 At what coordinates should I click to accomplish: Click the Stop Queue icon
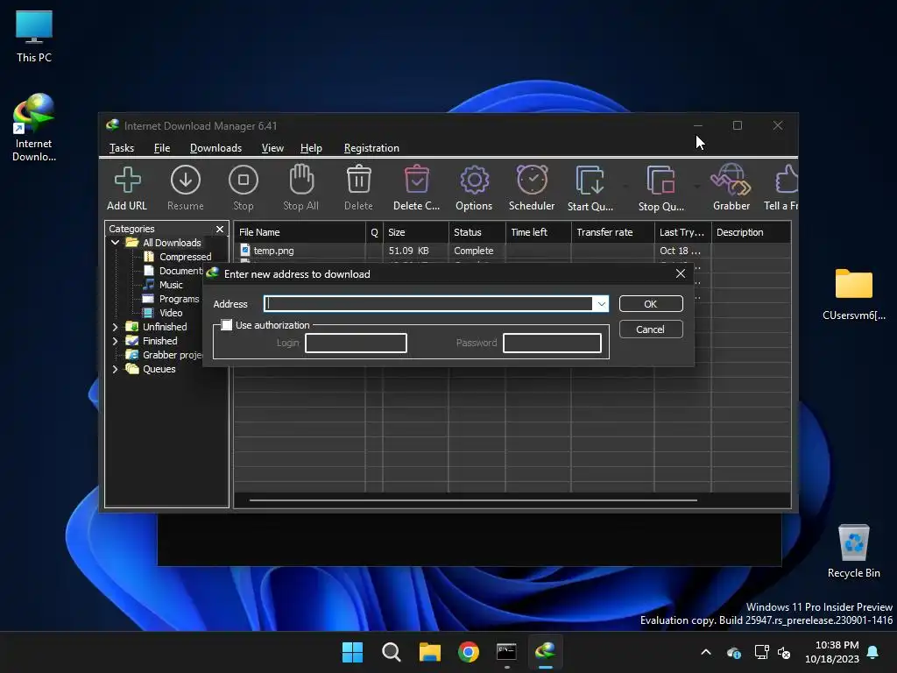pos(660,181)
